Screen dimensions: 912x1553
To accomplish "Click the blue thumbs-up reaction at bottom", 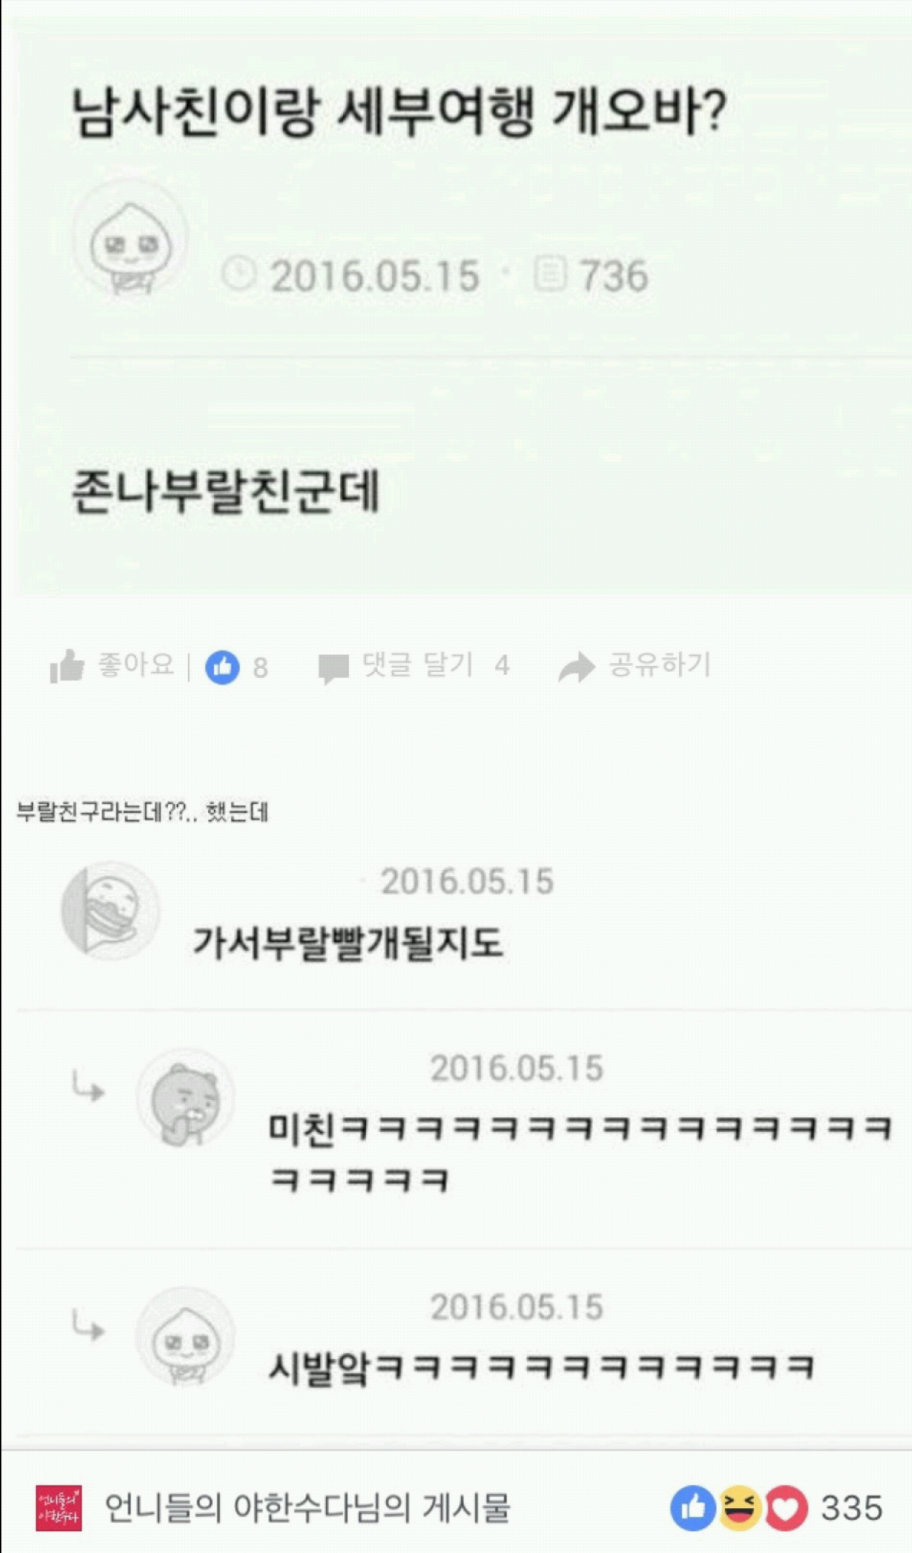I will [692, 1508].
